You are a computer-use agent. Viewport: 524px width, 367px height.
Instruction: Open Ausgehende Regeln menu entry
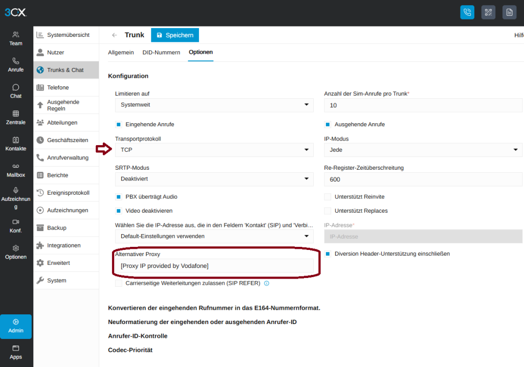pos(66,105)
